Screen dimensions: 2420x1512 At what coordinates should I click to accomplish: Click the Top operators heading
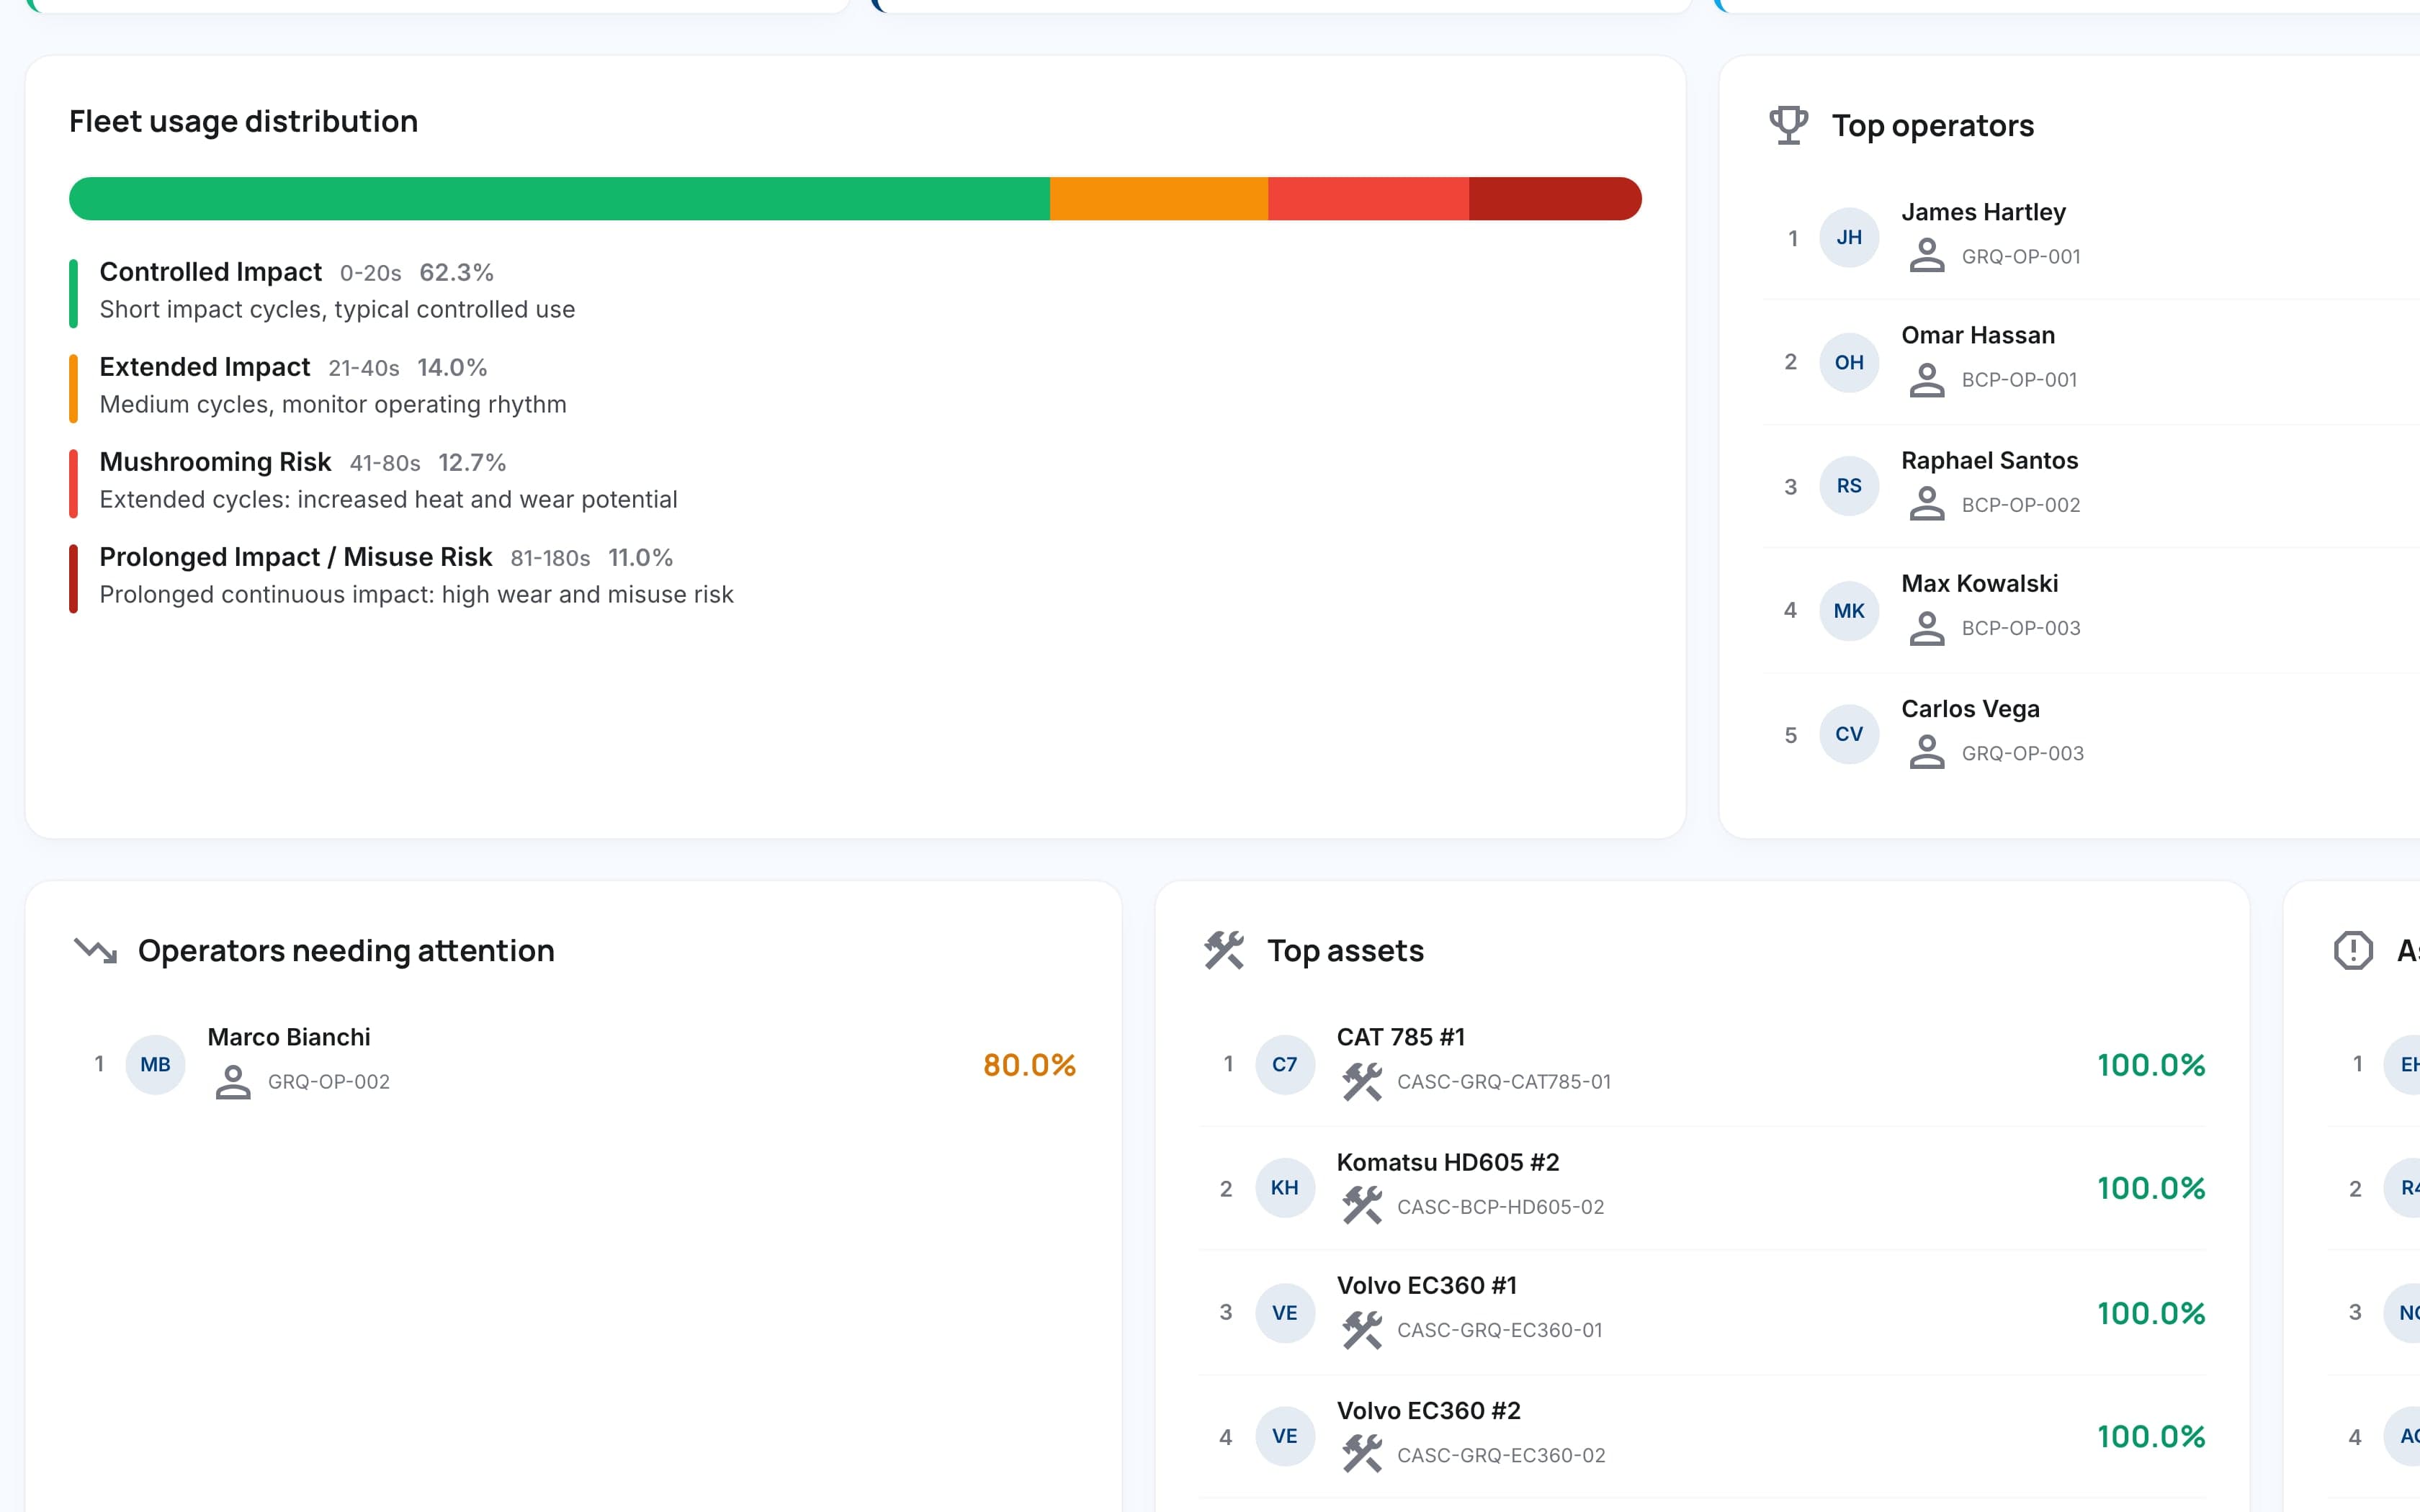coord(1932,125)
